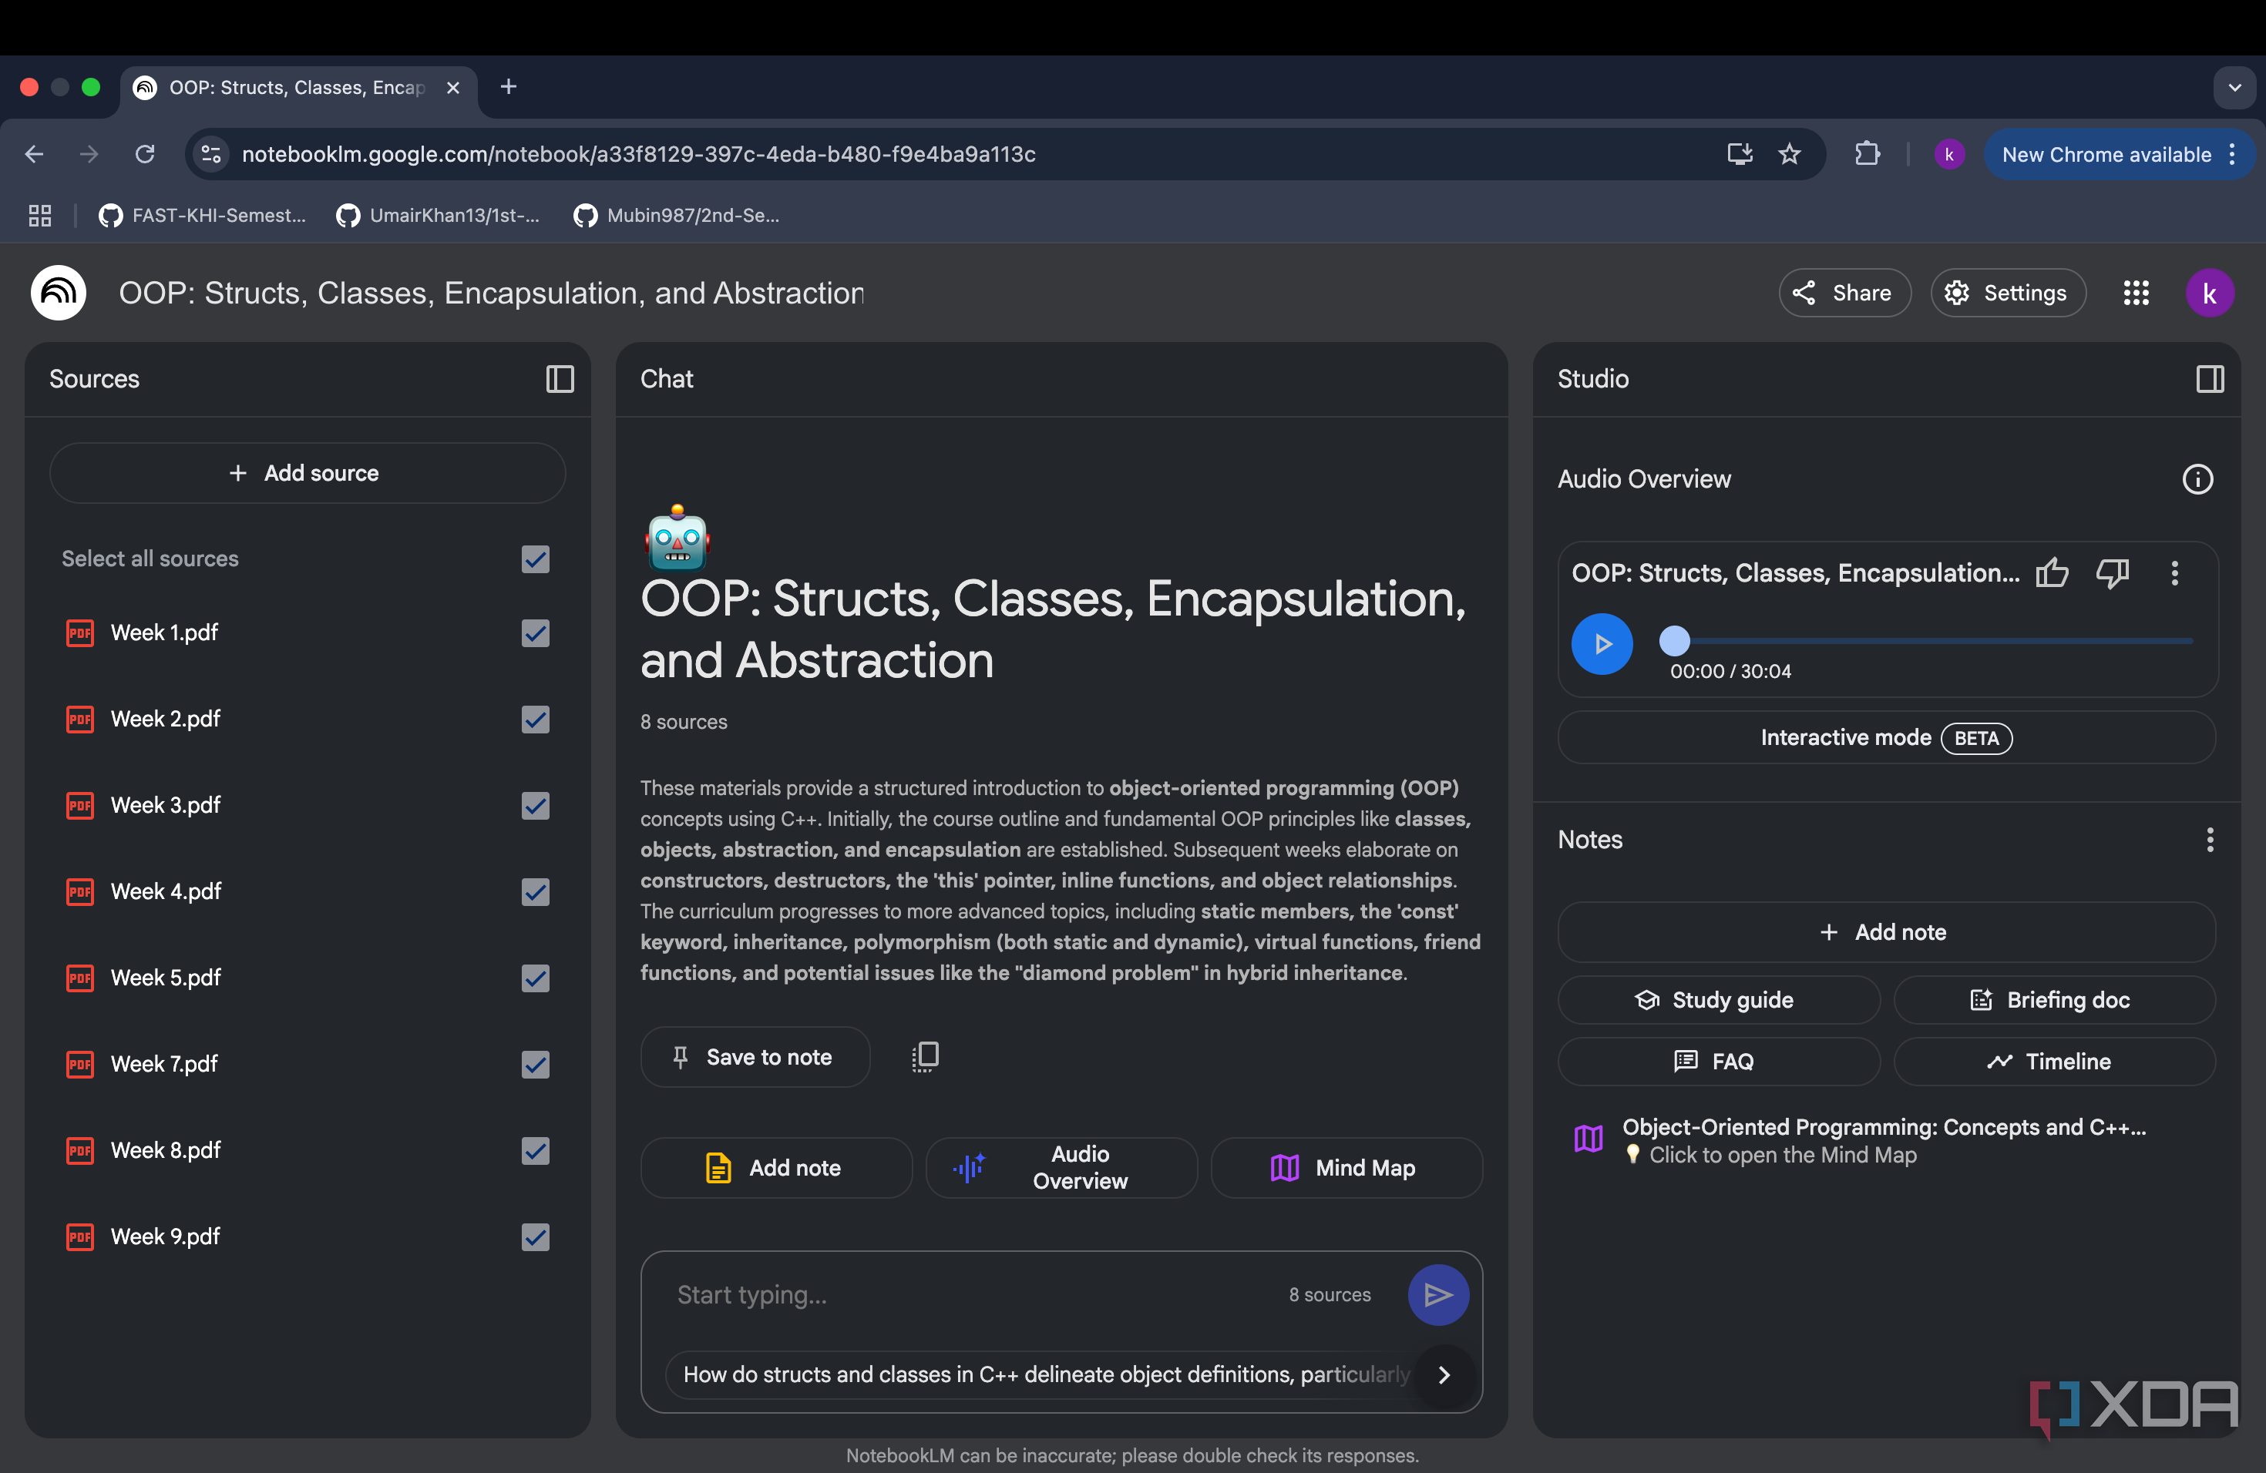2266x1473 pixels.
Task: Open Audio Overview info icon
Action: pos(2197,478)
